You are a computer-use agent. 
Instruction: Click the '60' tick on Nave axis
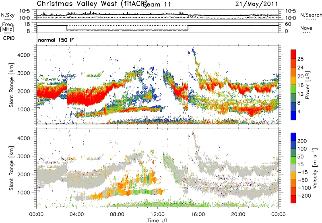coord(288,24)
